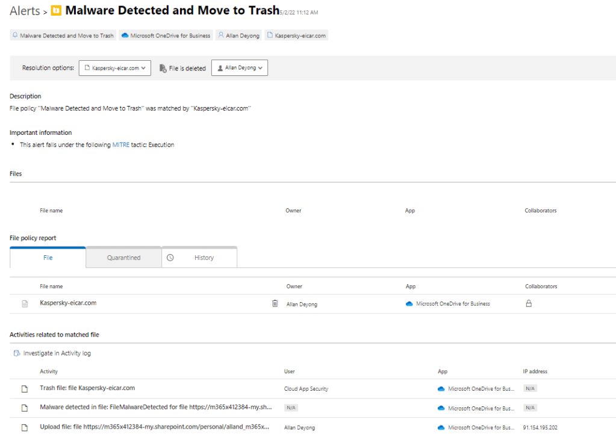Screen dimensions: 616x437
Task: Click the lock icon under Collaborators
Action: (529, 303)
